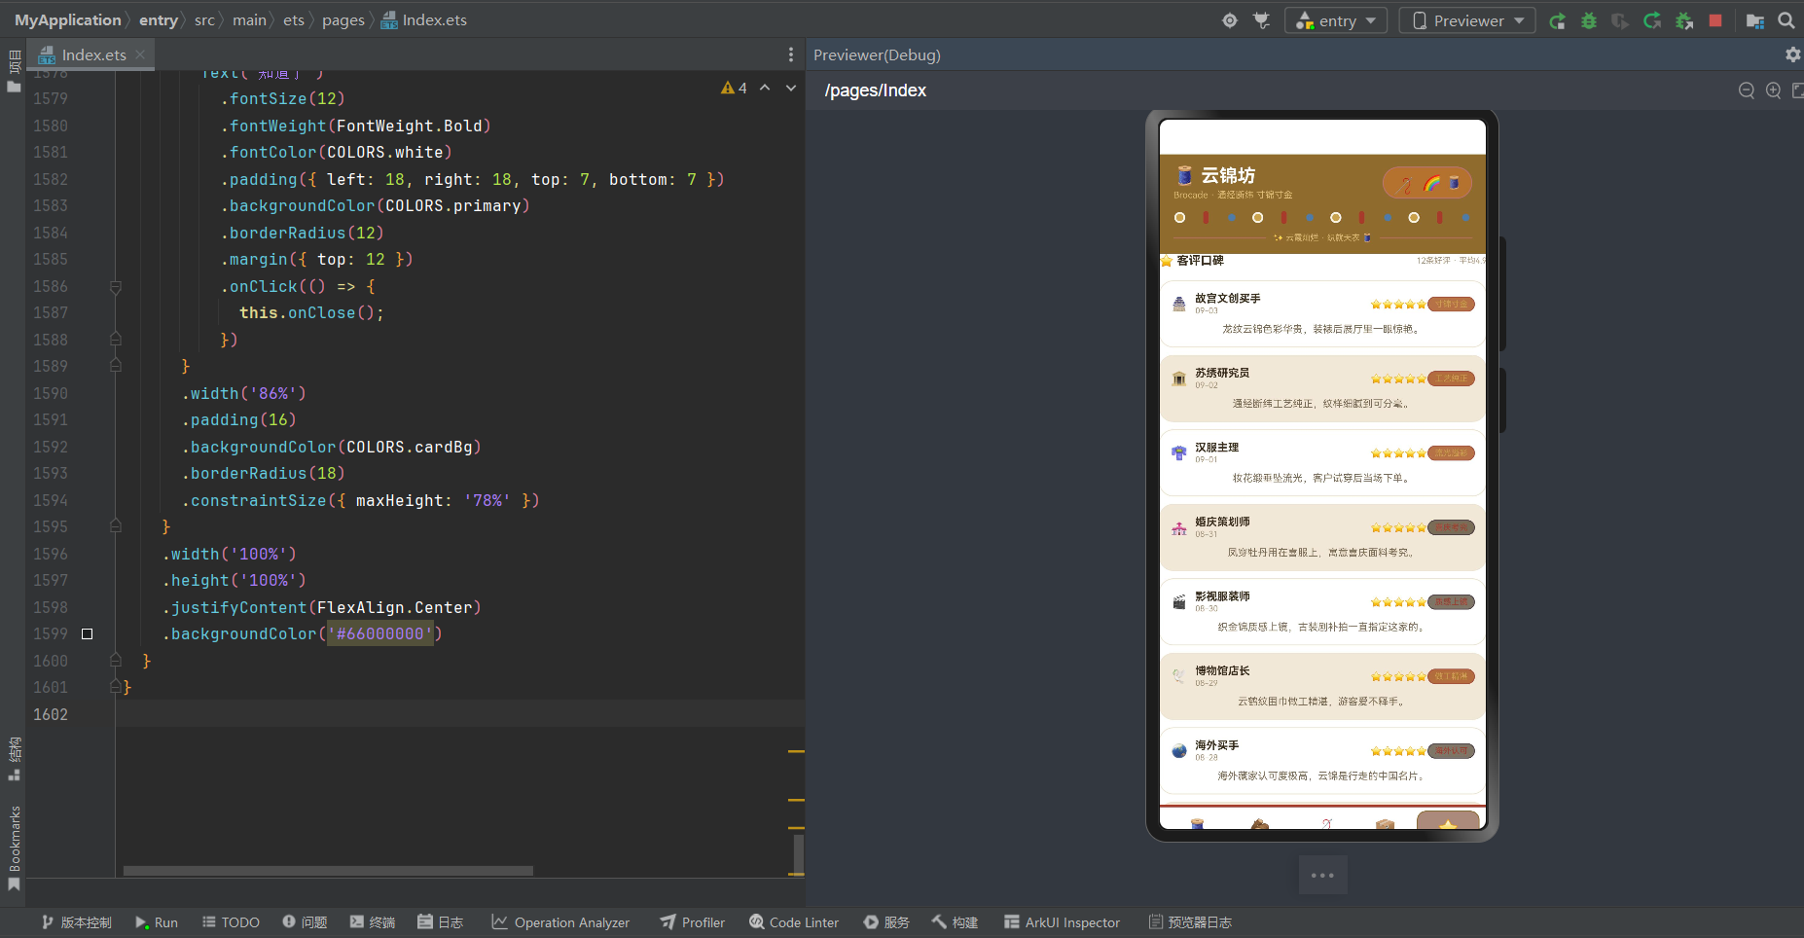Toggle fold marker at line 1595

(116, 526)
